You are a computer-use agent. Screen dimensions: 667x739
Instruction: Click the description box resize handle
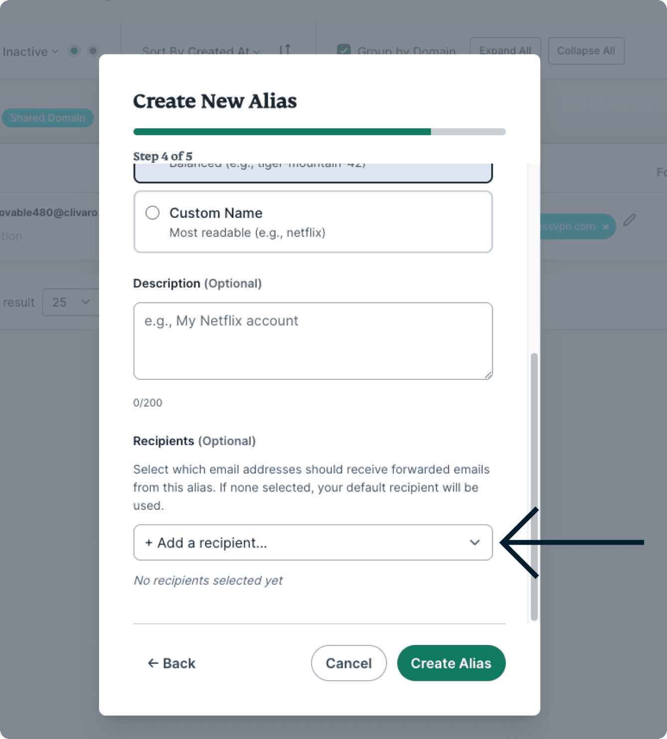tap(488, 375)
